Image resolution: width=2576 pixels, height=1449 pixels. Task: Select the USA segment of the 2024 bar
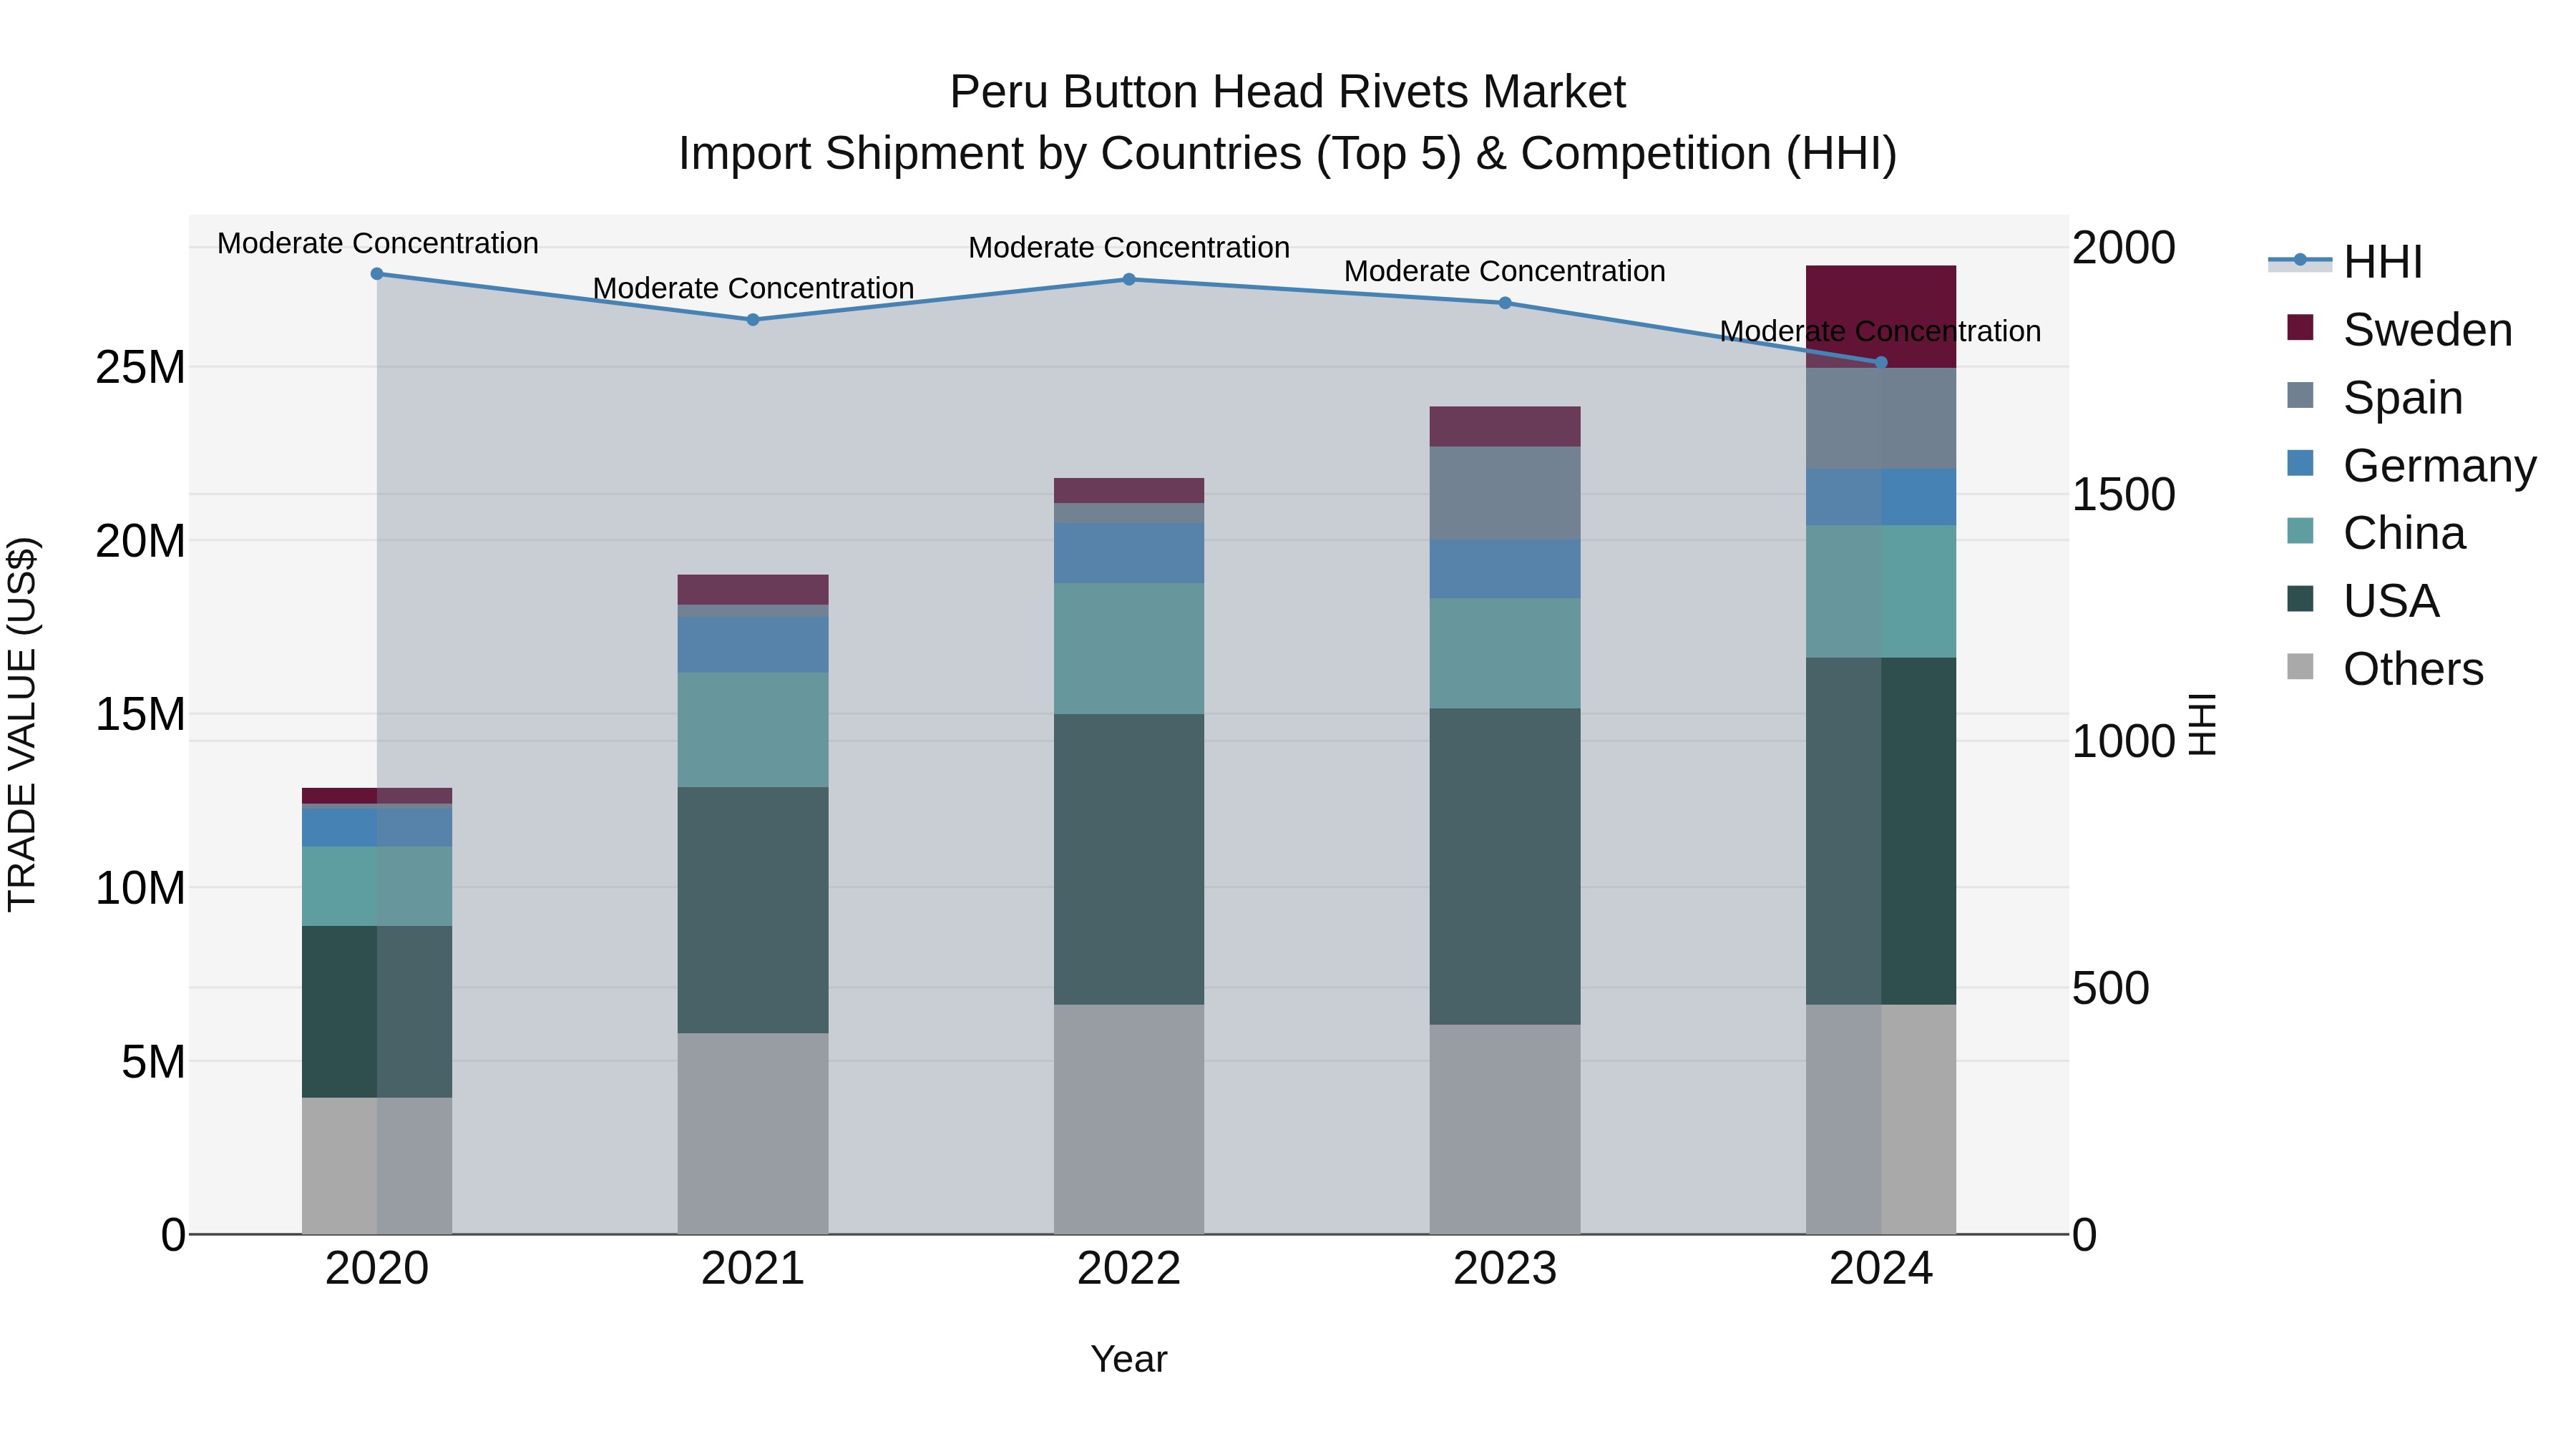pos(1881,831)
